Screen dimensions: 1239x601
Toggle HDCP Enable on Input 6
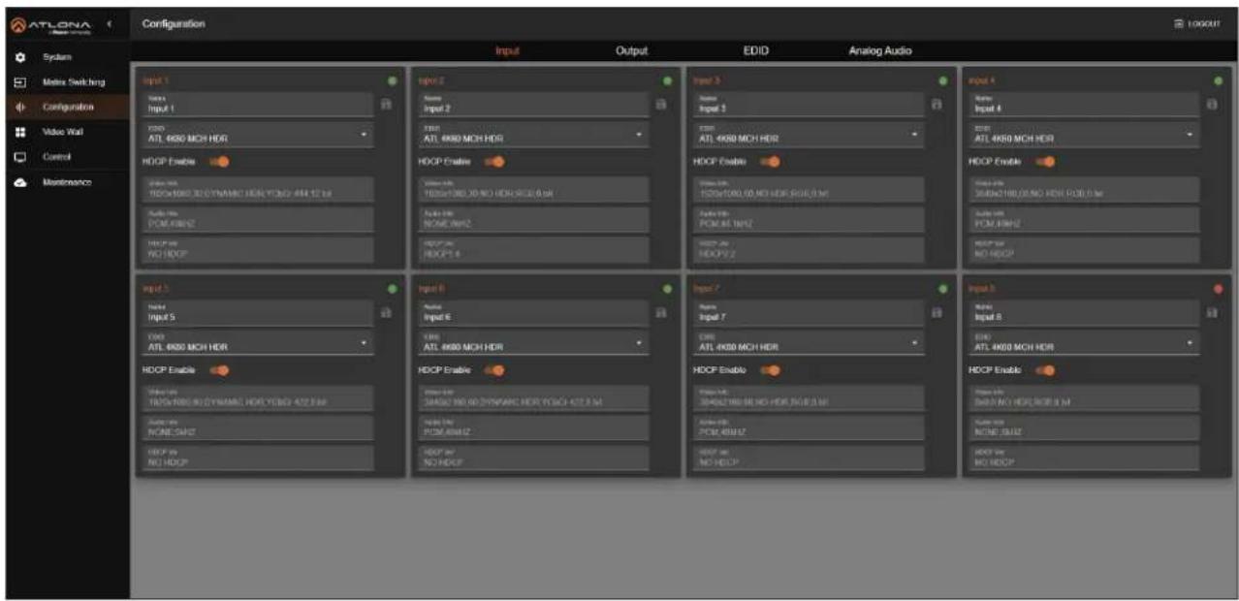[492, 370]
